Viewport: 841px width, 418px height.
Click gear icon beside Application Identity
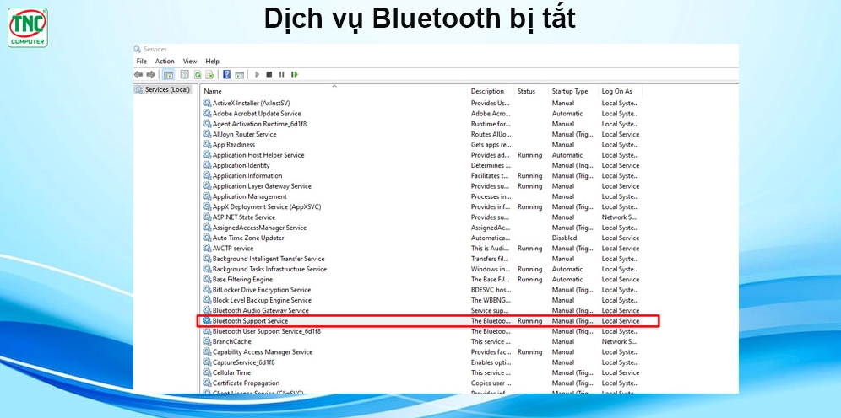pos(207,165)
